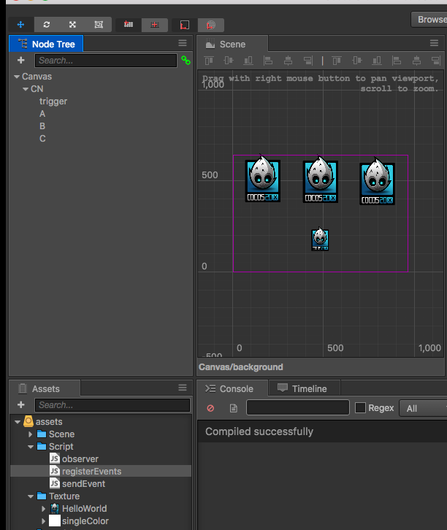
Task: Switch to the Scene tab
Action: tap(232, 45)
